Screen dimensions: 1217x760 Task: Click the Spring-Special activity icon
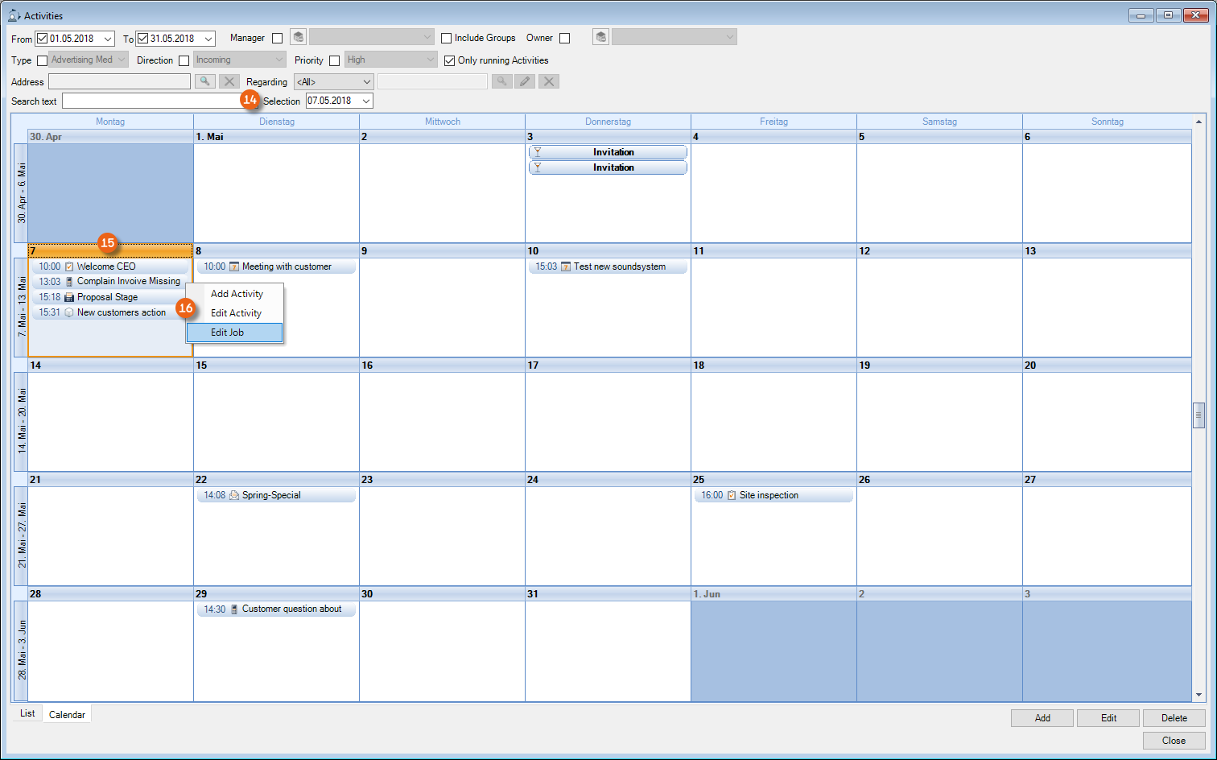coord(234,495)
